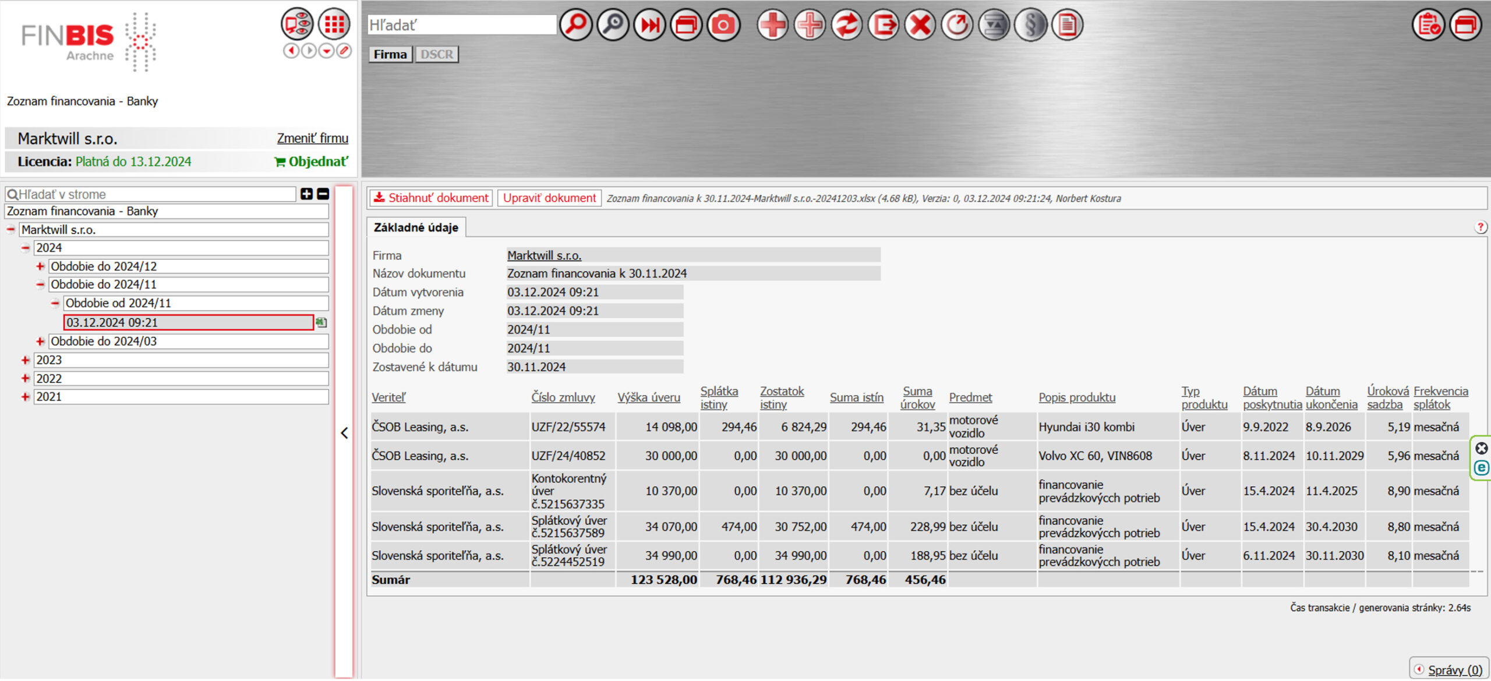Click the red question mark help icon
The image size is (1491, 681).
tap(1481, 227)
